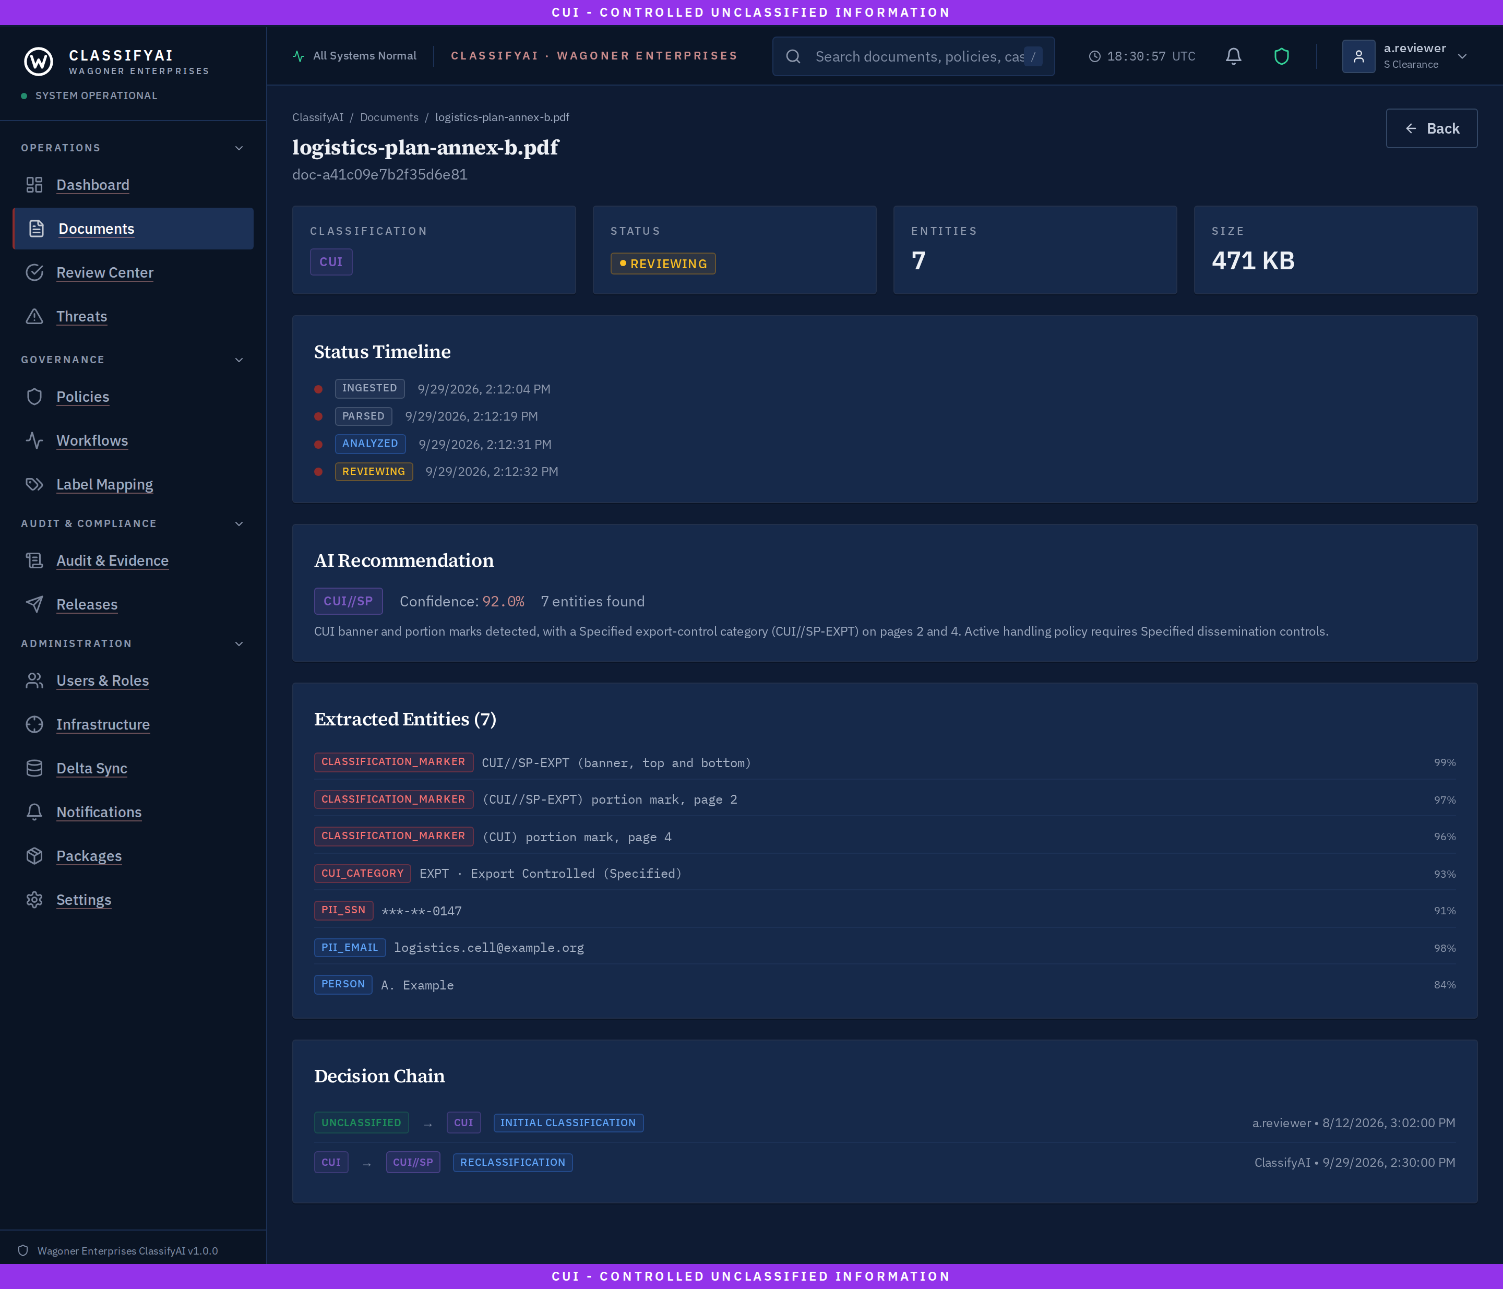1503x1289 pixels.
Task: Click the Delta Sync database icon
Action: (x=34, y=768)
